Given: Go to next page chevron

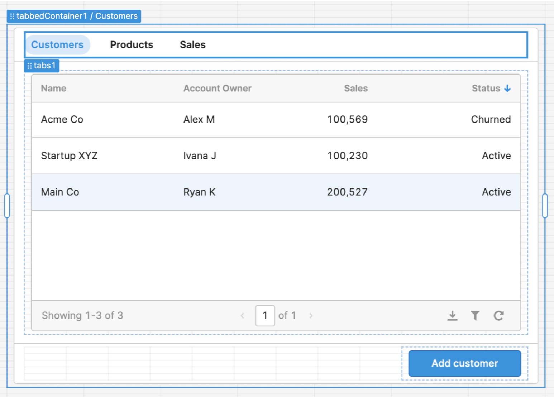Looking at the screenshot, I should click(311, 316).
